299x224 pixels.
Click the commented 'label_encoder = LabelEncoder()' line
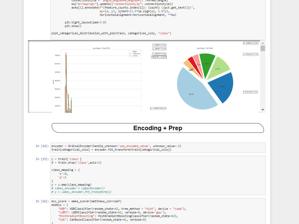click(x=78, y=188)
